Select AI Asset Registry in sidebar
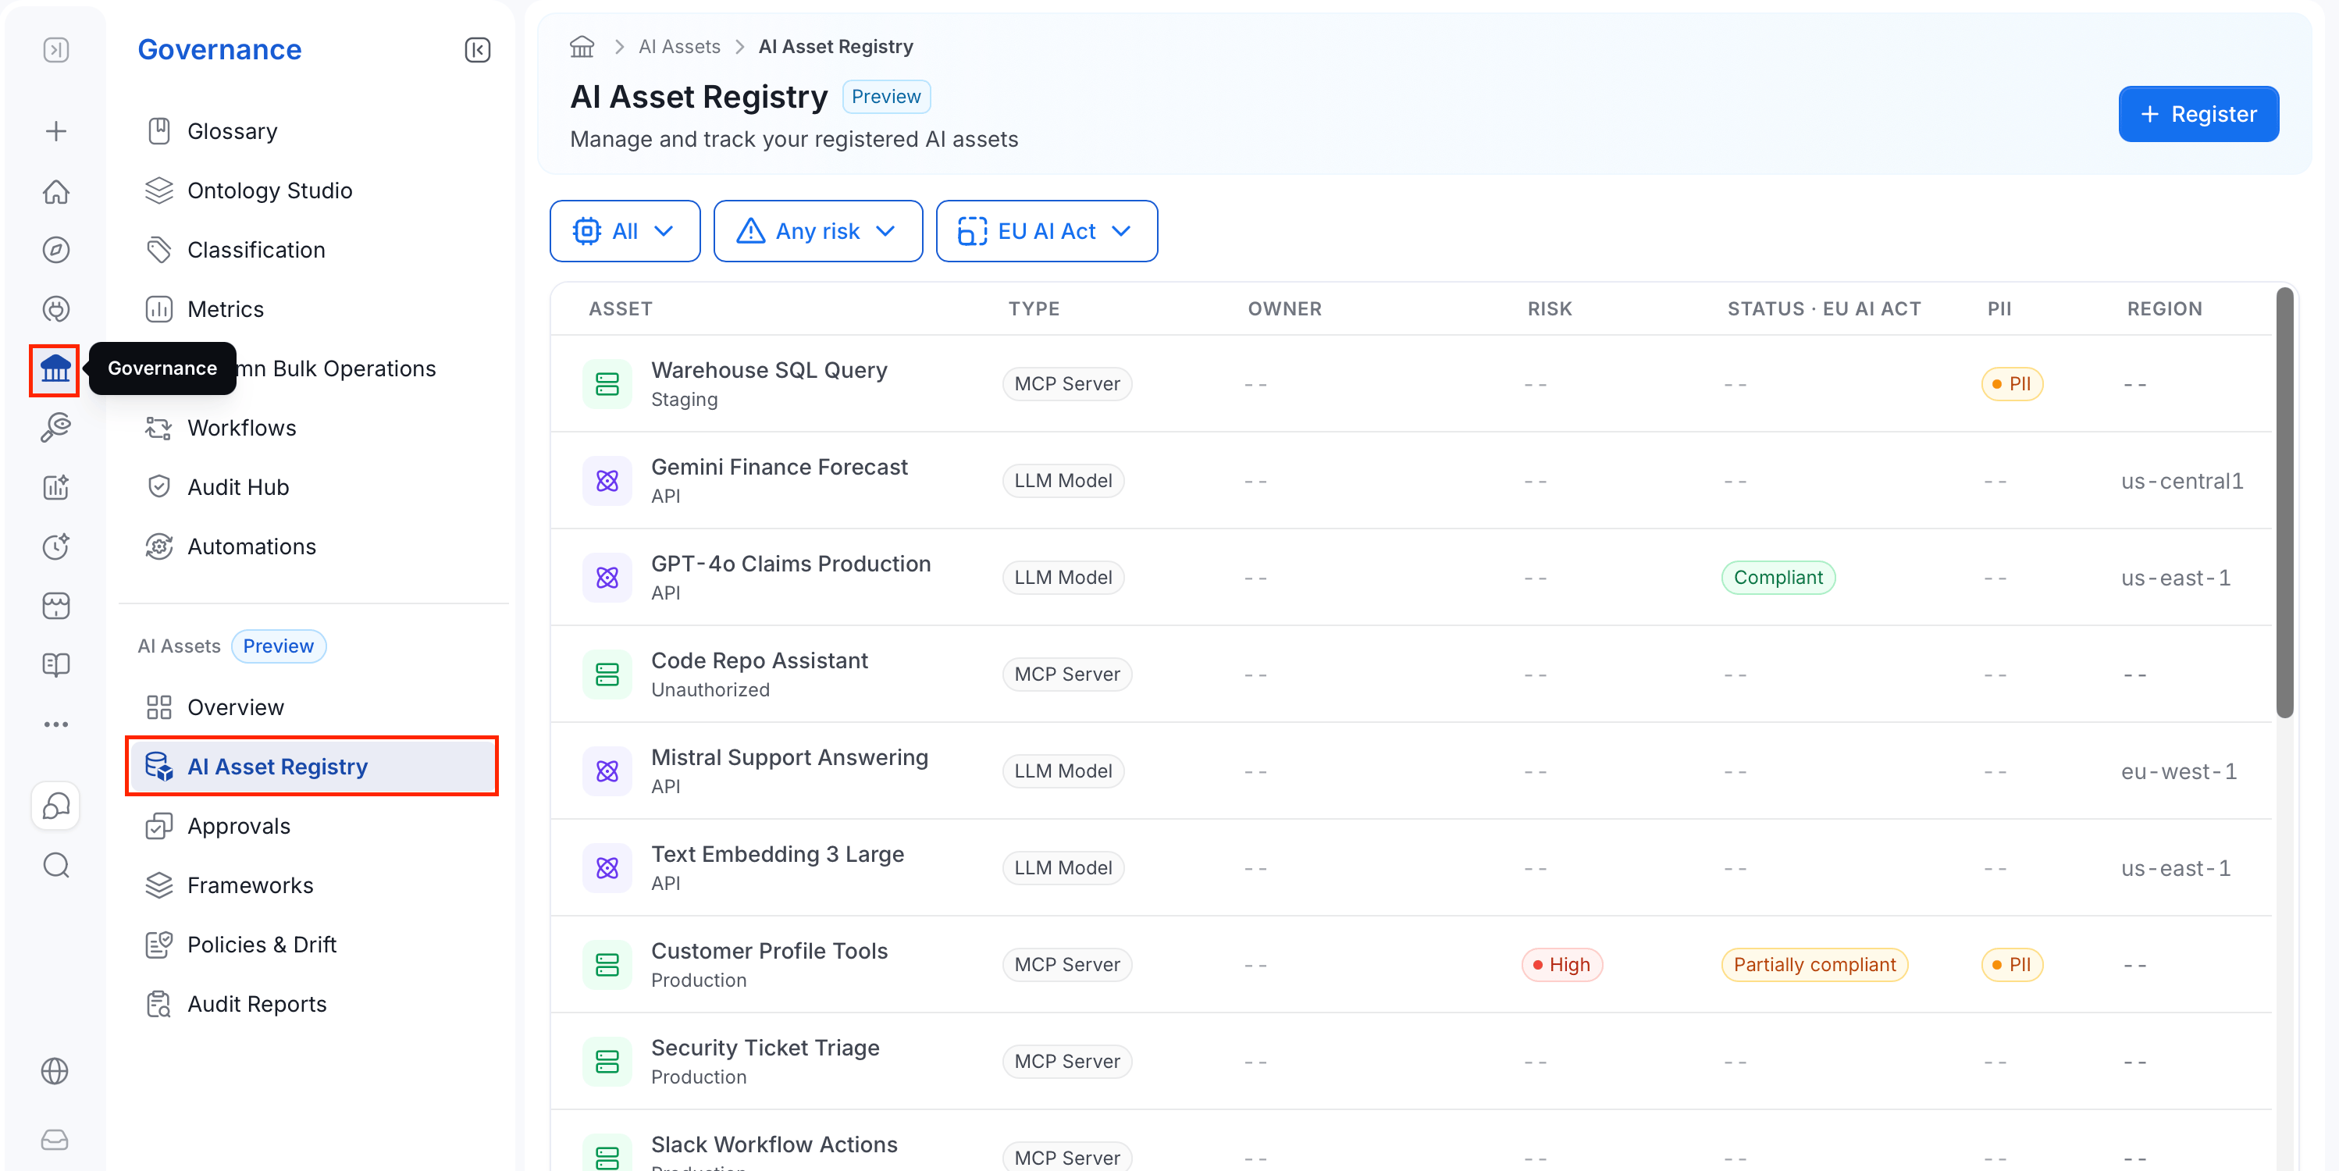 (x=312, y=767)
